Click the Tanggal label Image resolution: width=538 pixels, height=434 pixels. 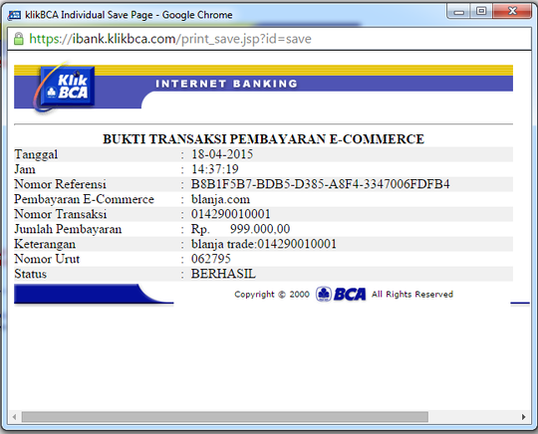[x=36, y=155]
